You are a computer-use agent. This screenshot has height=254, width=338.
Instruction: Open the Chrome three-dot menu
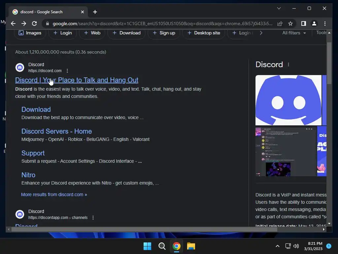325,23
